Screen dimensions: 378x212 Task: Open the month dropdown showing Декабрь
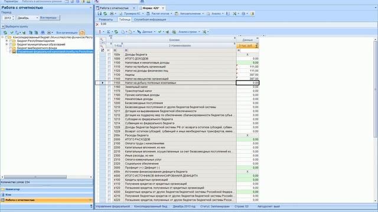(x=37, y=18)
